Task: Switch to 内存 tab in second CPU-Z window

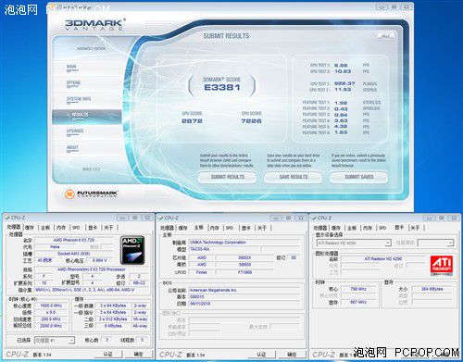Action: (x=214, y=228)
